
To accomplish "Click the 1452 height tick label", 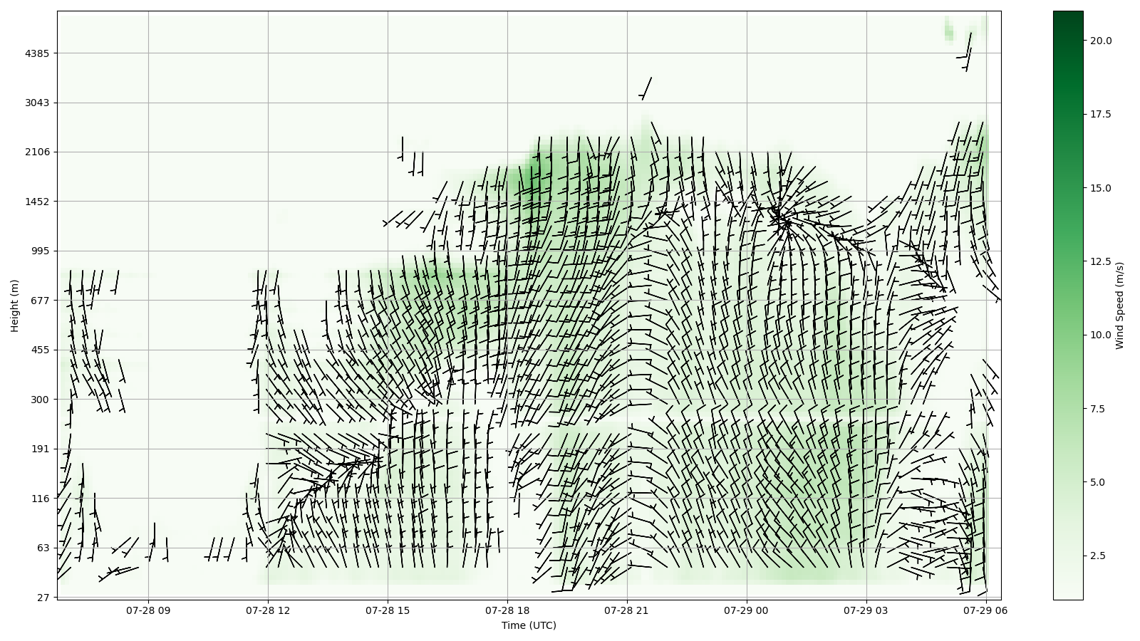I will pos(37,202).
